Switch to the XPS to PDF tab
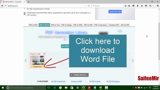 click(88, 25)
